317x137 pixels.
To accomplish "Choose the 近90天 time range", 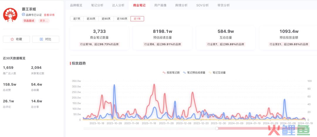I will tap(106, 19).
